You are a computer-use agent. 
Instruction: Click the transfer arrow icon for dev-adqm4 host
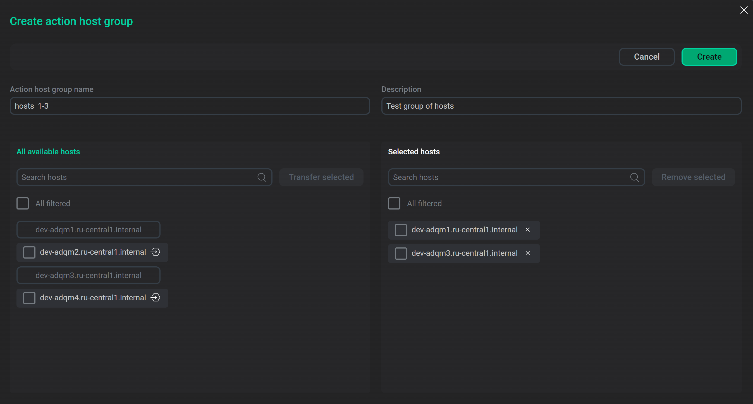coord(155,298)
